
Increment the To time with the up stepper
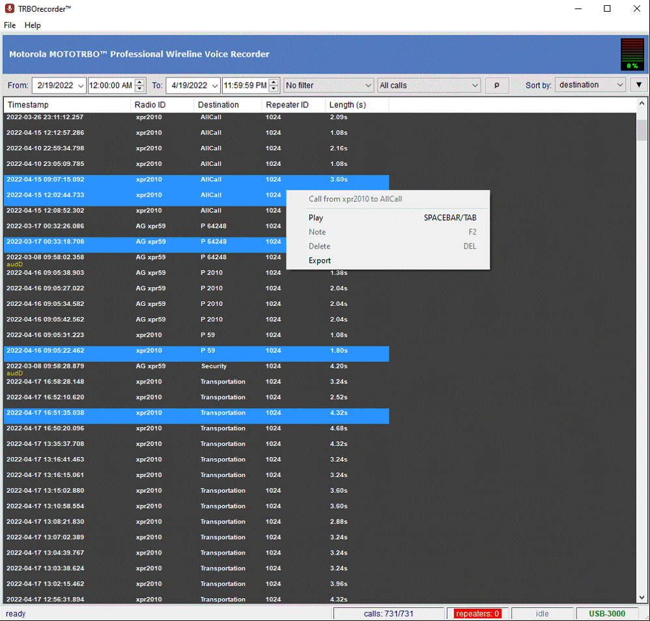273,82
